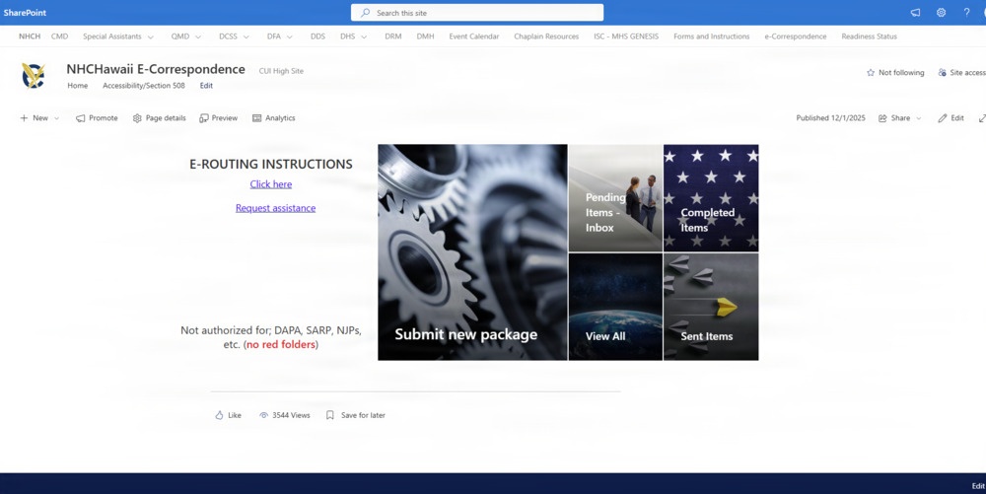Open the megaphone notifications icon
The image size is (986, 494).
click(915, 13)
